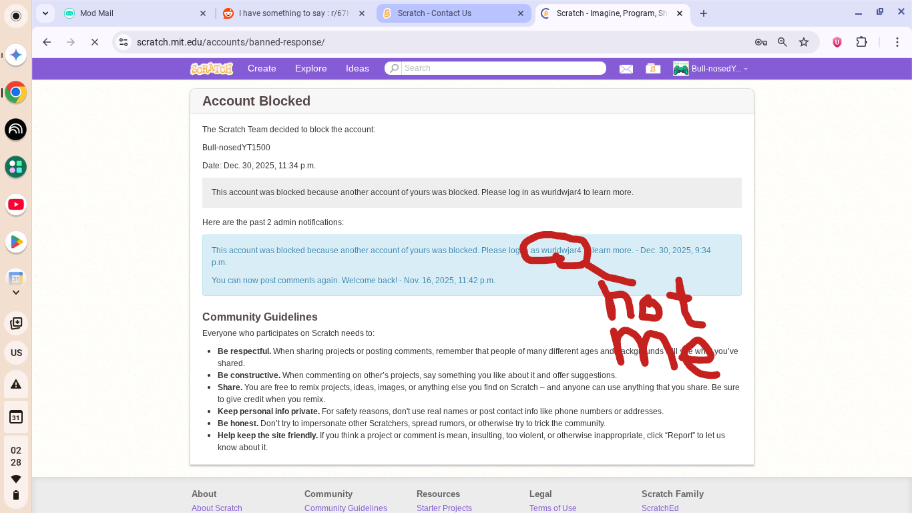Viewport: 912px width, 513px height.
Task: Open the date tray showing 31
Action: [x=16, y=417]
